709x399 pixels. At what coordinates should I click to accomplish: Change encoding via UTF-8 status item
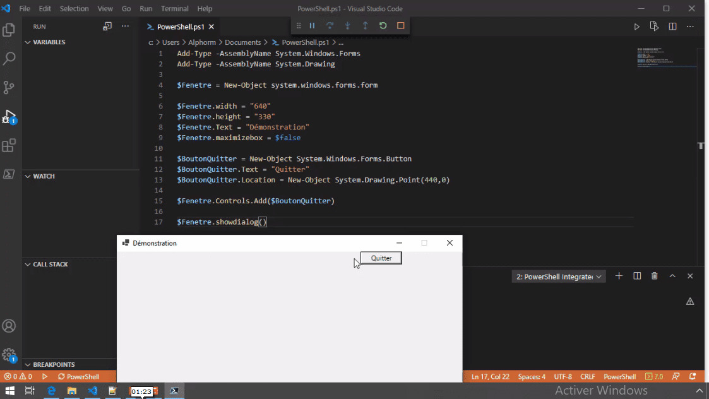point(563,376)
